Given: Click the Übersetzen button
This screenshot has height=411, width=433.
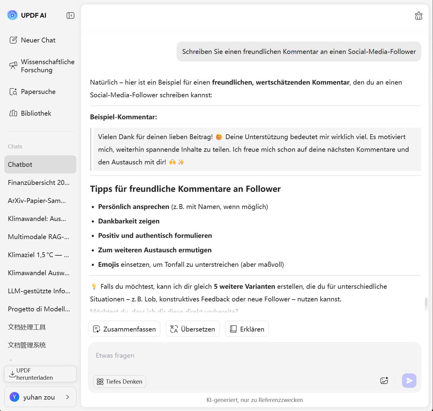Looking at the screenshot, I should pos(193,329).
